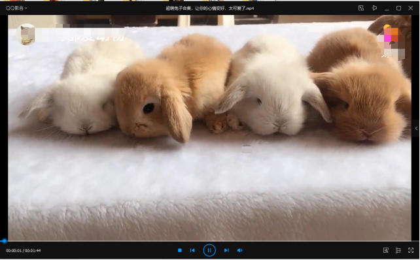The image size is (420, 260).
Task: Pause the playing video
Action: 209,250
